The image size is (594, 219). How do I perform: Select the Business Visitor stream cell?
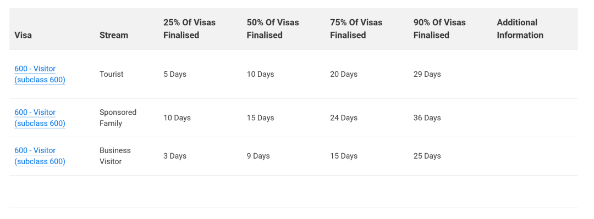coord(115,156)
